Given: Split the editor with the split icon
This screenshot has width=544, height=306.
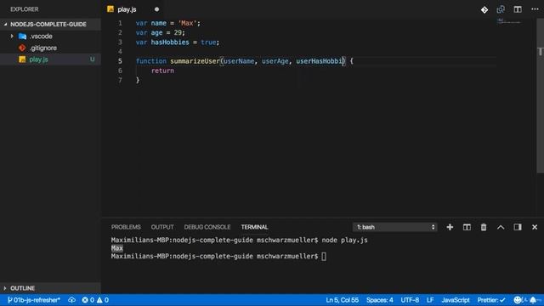Looking at the screenshot, I should coord(518,9).
